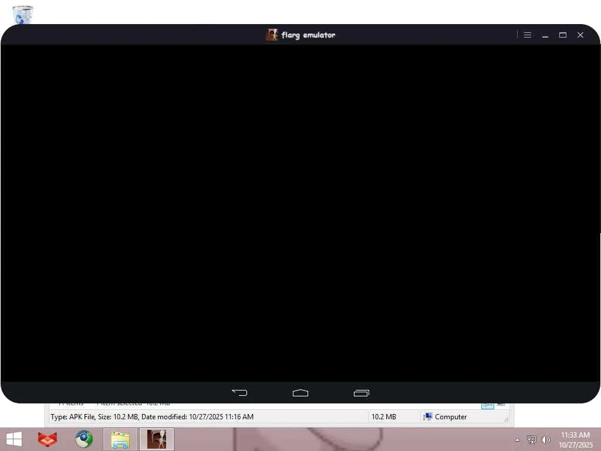Select flarg emulator taskbar button

coord(156,439)
